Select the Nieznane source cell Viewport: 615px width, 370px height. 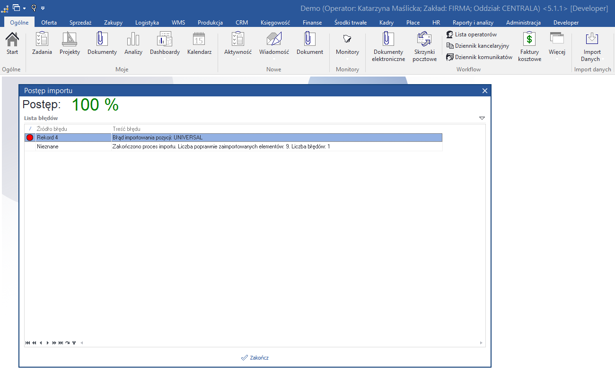(73, 146)
